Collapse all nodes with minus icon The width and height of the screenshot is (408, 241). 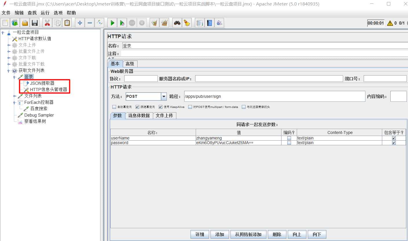[x=90, y=23]
